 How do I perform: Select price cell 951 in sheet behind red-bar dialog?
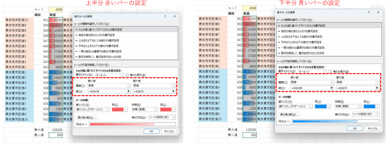(41, 20)
